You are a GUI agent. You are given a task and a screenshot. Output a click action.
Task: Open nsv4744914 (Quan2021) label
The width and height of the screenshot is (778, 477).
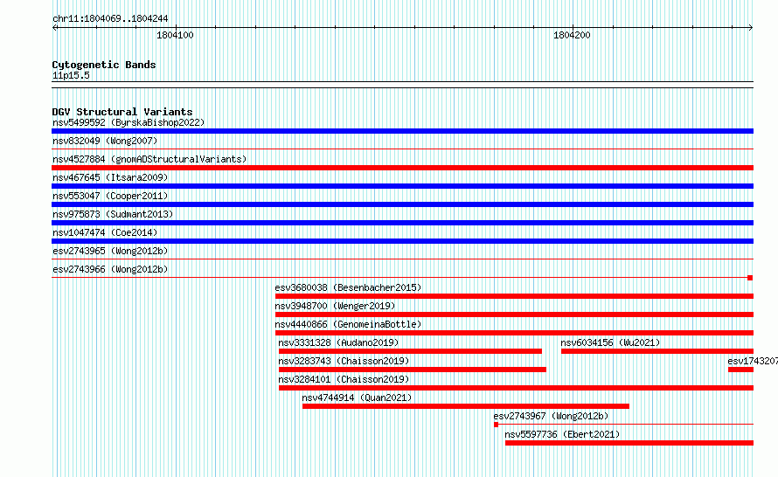(357, 397)
